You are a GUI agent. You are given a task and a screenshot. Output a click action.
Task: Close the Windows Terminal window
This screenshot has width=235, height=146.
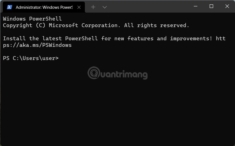click(x=227, y=6)
